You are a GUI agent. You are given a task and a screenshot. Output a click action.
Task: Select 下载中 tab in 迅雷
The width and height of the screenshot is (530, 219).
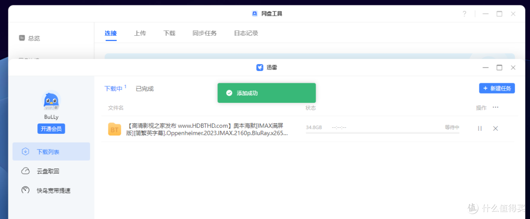coord(113,89)
